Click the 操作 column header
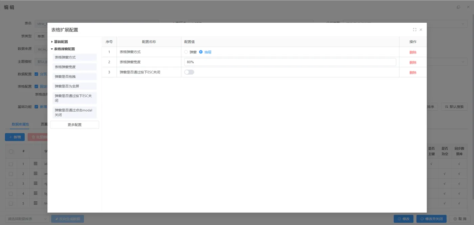474x225 pixels. [x=413, y=42]
